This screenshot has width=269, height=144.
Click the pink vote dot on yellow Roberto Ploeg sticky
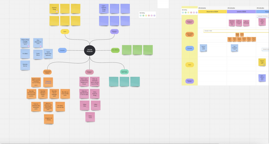tap(57, 11)
